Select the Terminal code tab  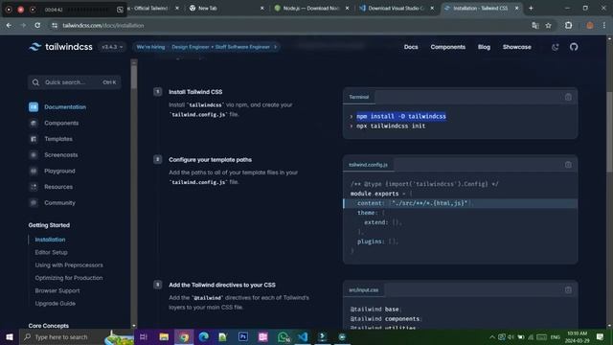[359, 97]
